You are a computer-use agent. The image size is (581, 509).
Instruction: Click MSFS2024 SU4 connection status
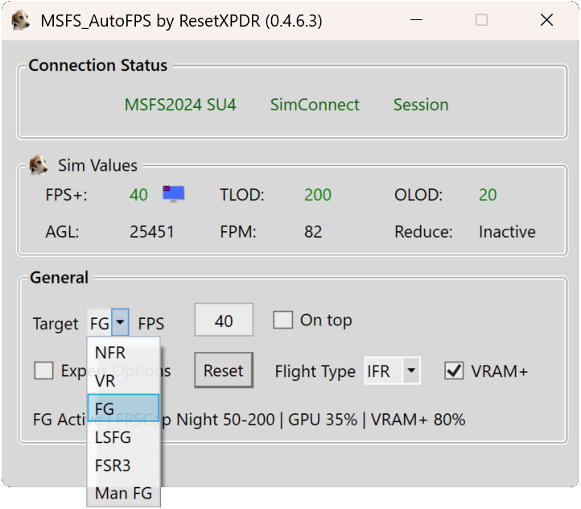tap(180, 105)
